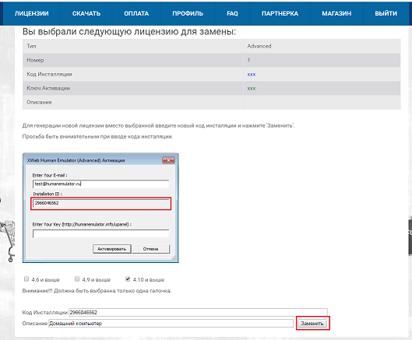412x340 pixels.
Task: Click ВЫЙТИ to log out
Action: [386, 13]
